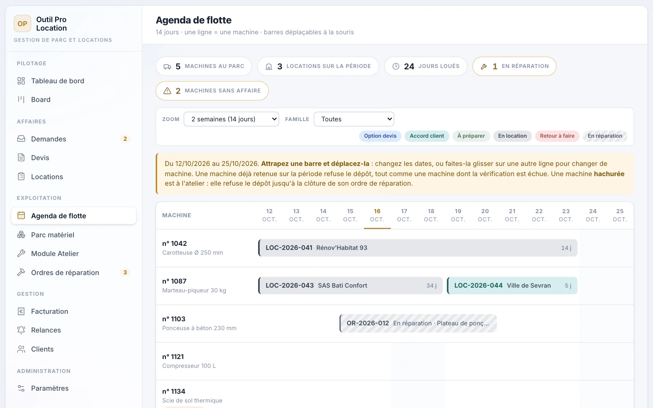
Task: Click the Accord client legend tag
Action: pyautogui.click(x=427, y=136)
